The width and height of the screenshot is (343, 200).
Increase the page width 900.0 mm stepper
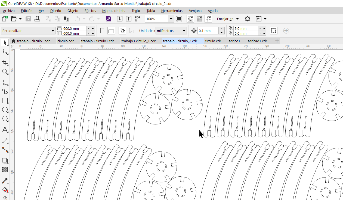click(x=93, y=28)
